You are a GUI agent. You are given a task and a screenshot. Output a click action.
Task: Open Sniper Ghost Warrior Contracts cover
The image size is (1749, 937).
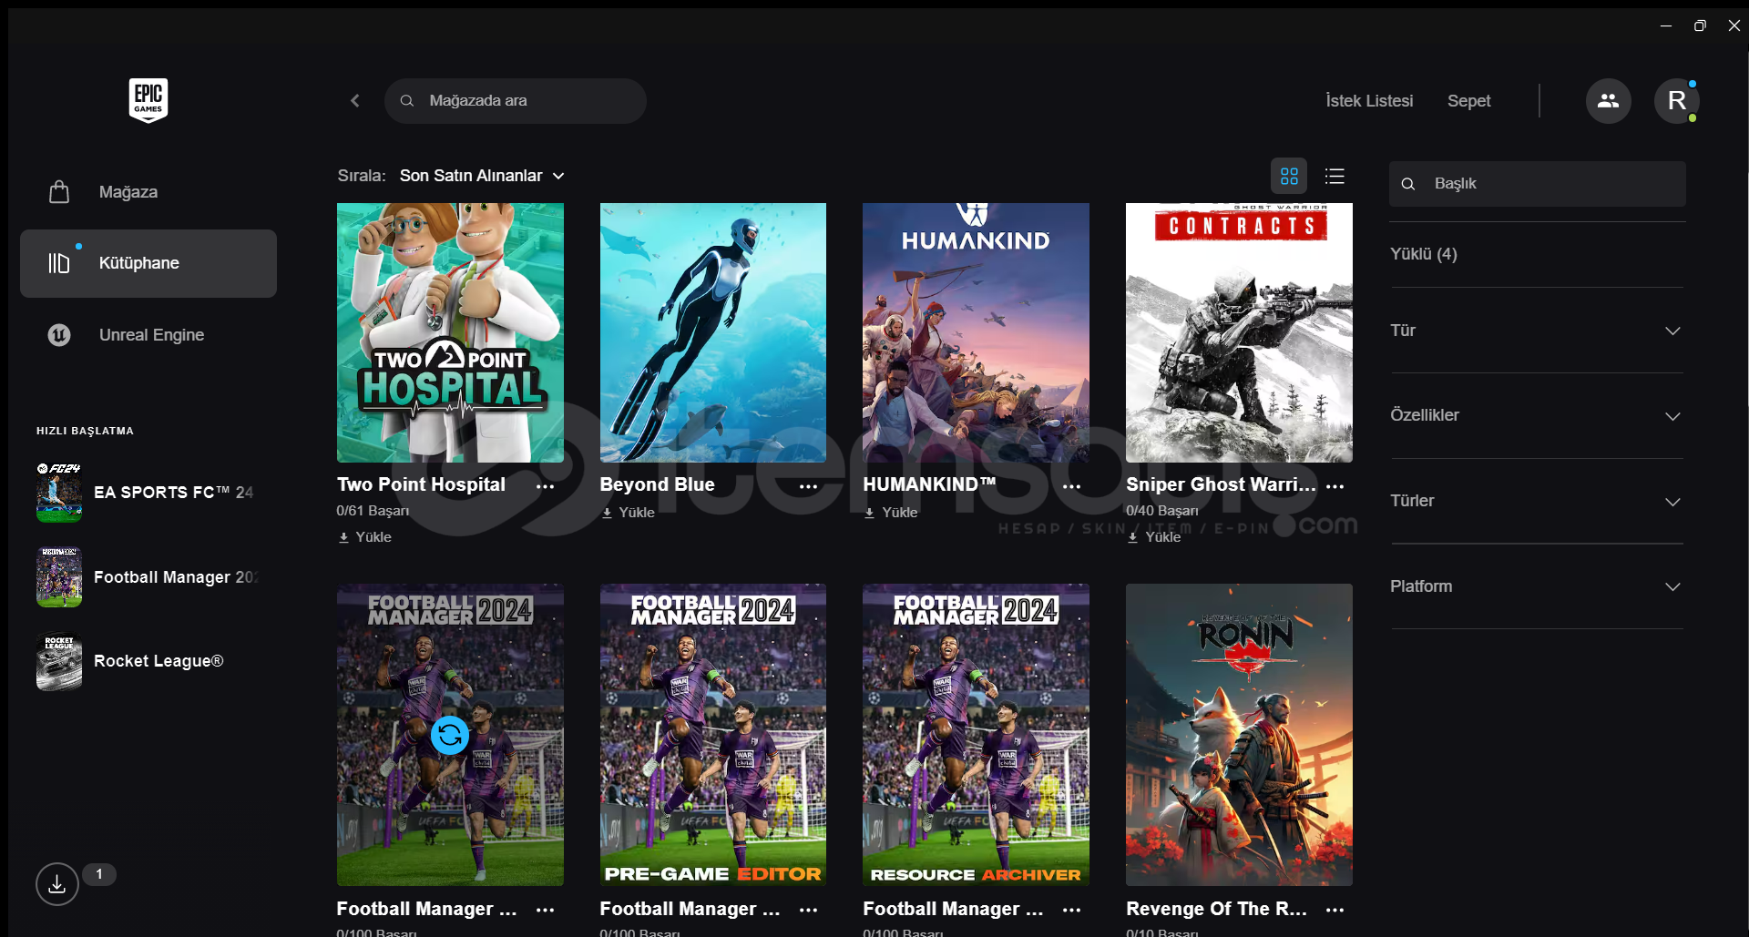1239,332
